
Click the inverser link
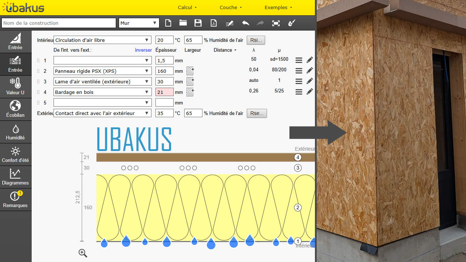[143, 50]
